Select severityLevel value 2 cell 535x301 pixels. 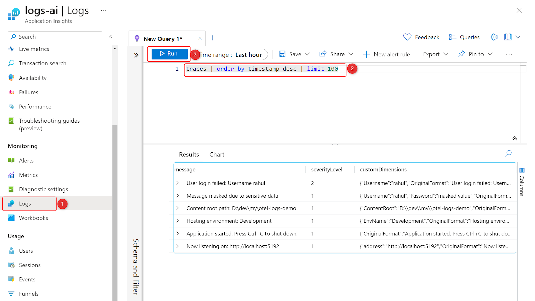[312, 183]
